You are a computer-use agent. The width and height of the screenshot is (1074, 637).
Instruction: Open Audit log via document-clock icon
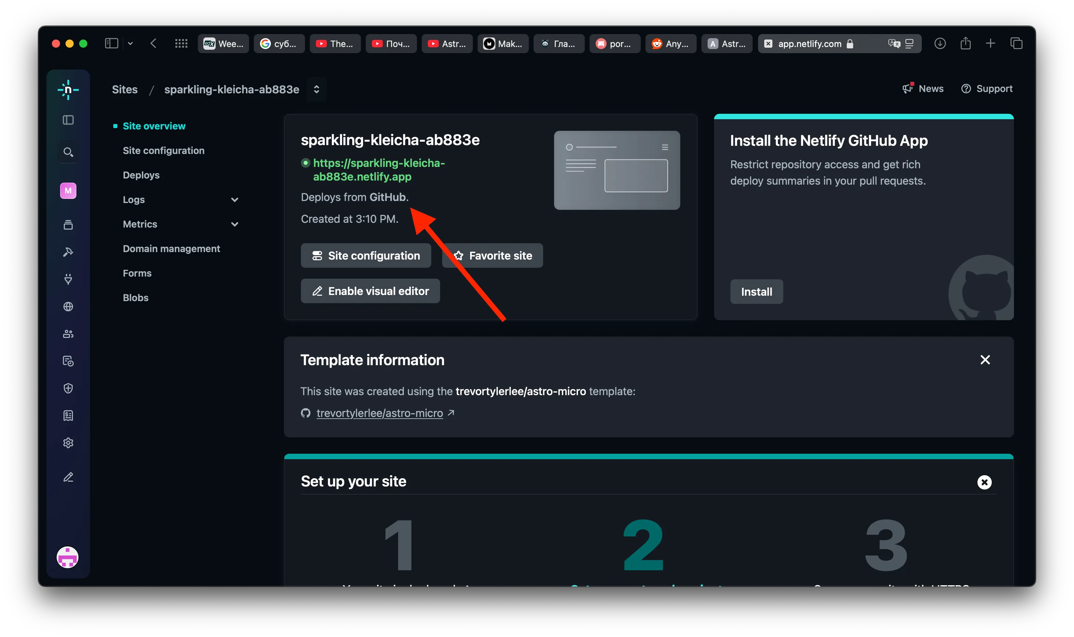[68, 361]
